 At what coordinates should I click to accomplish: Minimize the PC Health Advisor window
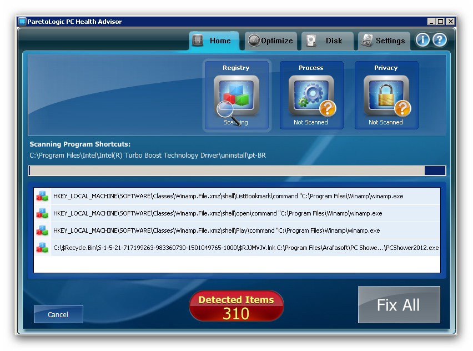pos(431,22)
